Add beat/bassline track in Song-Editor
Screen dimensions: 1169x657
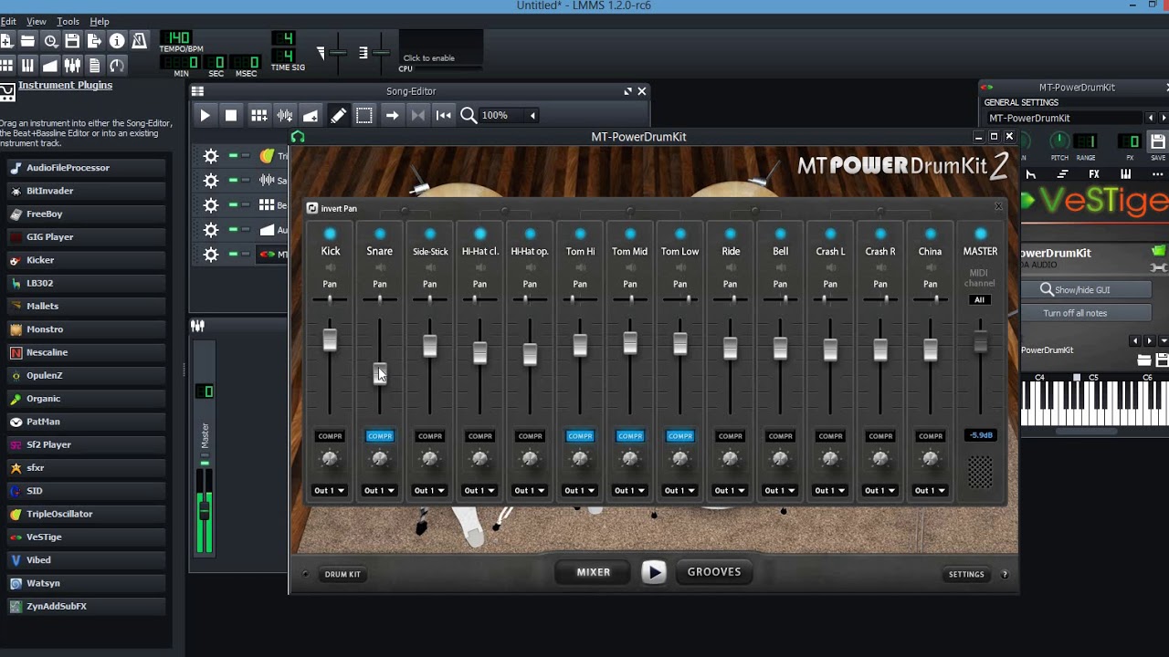[x=259, y=116]
